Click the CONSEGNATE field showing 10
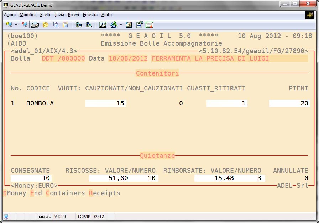Viewport: 319px width, 223px height. [x=31, y=178]
